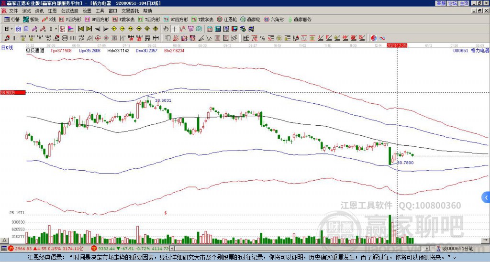Open the 板块 sector view
The image size is (490, 262).
coord(31,19)
